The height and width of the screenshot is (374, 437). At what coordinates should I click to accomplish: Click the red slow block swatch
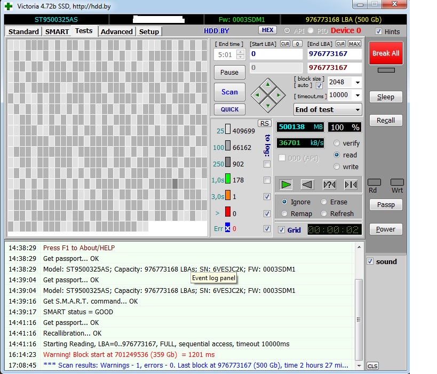click(x=228, y=211)
